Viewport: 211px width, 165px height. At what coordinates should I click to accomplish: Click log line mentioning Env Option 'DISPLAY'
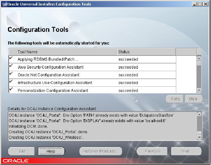click(87, 121)
